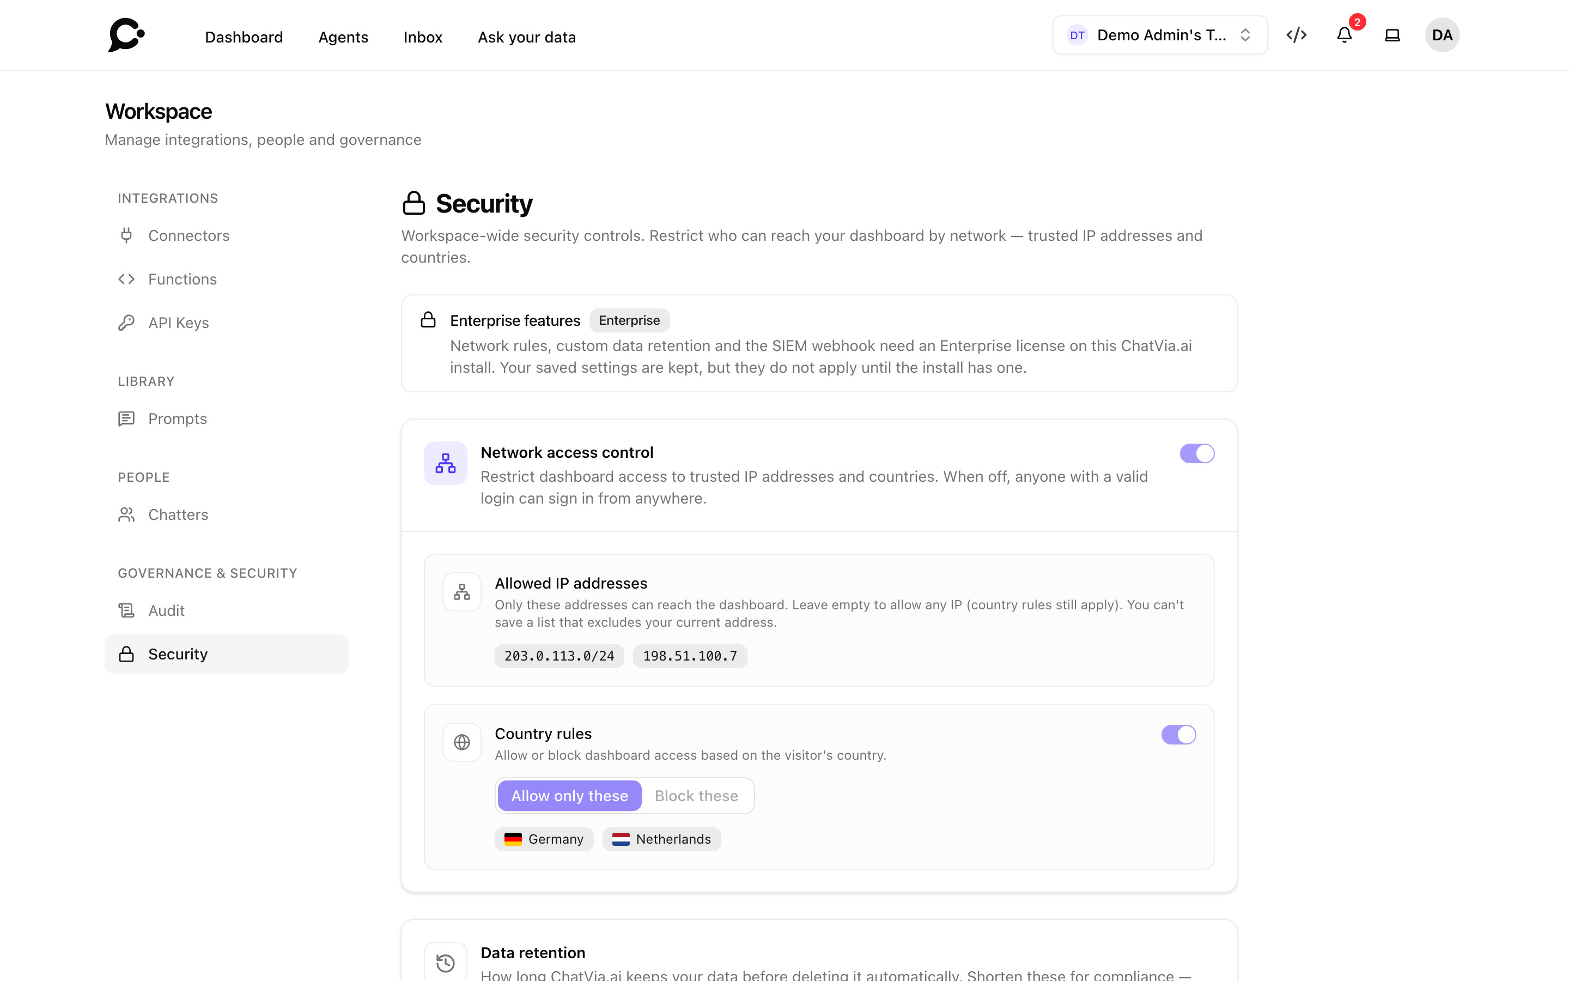The width and height of the screenshot is (1569, 981).
Task: Click the 203.0.113.0/24 IP chip
Action: (x=559, y=656)
